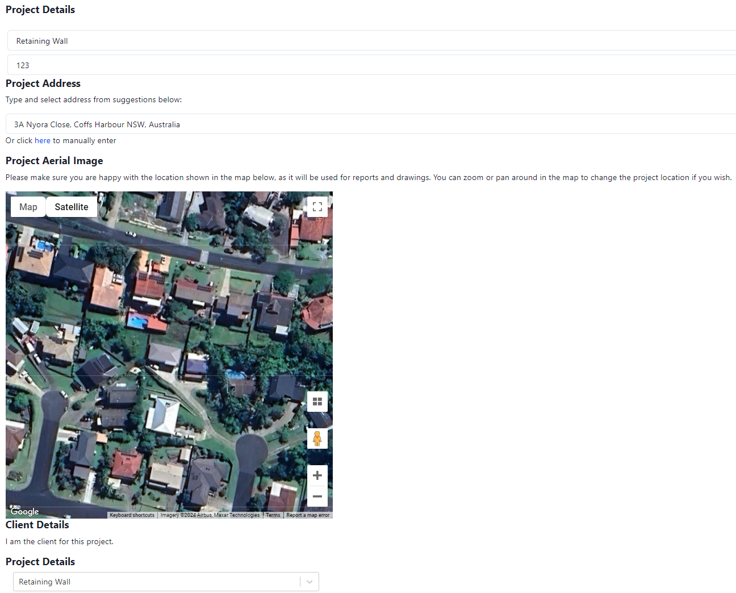
Task: Expand the Retaining Wall dropdown chevron
Action: pyautogui.click(x=310, y=582)
